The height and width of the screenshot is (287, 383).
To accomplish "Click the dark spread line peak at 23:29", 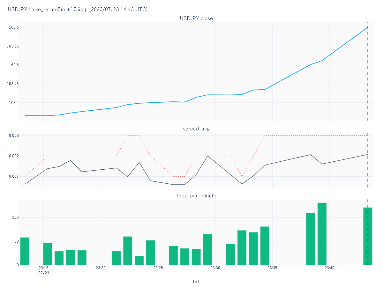I will click(207, 156).
